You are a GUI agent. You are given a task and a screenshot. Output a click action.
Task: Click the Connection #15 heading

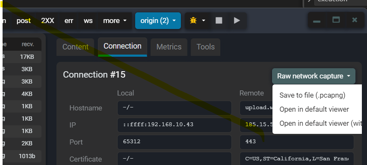[x=94, y=75]
